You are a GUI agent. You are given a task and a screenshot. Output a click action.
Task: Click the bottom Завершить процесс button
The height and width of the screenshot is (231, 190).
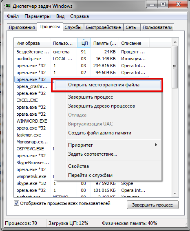click(152, 205)
